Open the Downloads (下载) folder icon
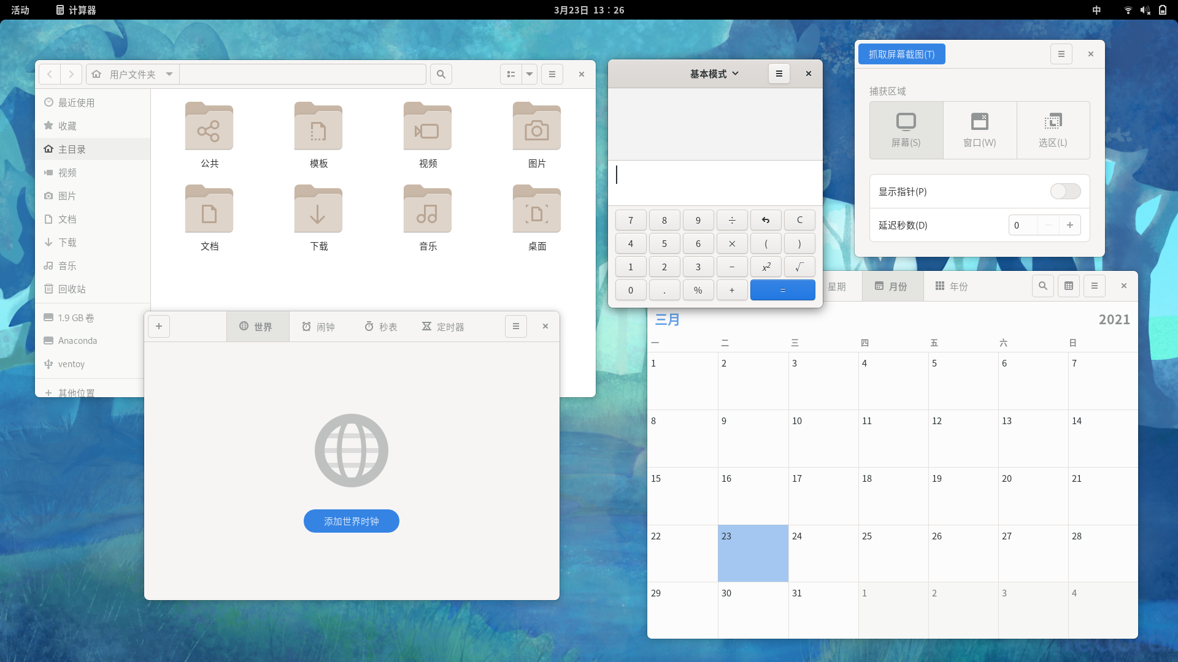Viewport: 1178px width, 662px height. [x=318, y=210]
